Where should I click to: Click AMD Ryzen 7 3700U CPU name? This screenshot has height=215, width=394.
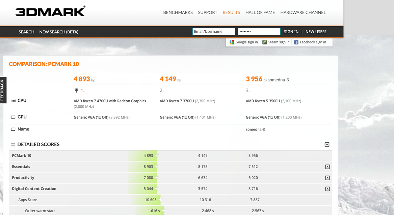click(x=177, y=101)
